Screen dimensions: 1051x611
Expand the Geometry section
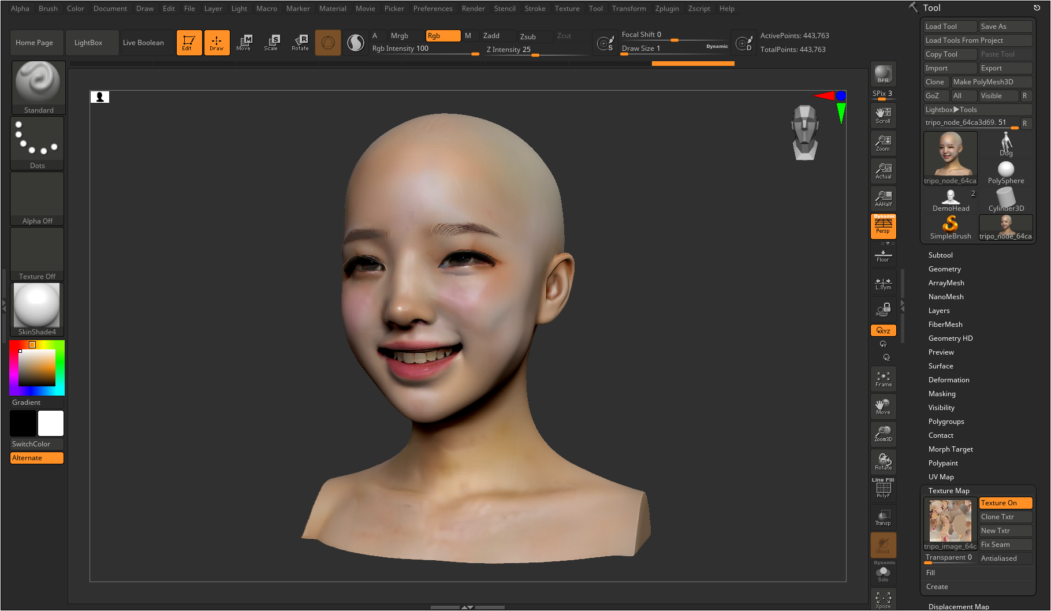(x=944, y=269)
